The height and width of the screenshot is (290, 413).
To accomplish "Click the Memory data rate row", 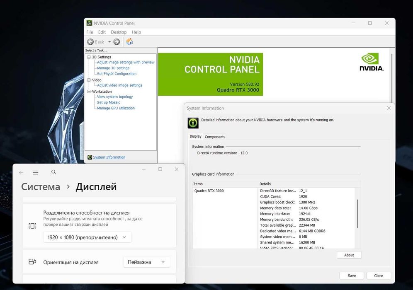I will (289, 208).
